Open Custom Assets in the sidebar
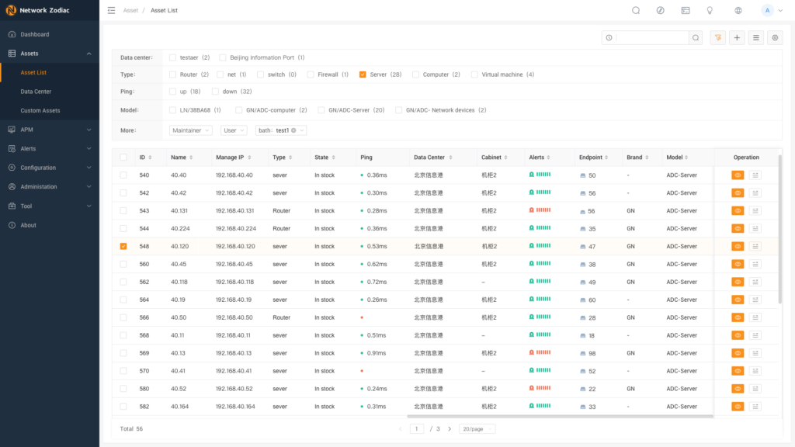The height and width of the screenshot is (447, 795). click(49, 110)
